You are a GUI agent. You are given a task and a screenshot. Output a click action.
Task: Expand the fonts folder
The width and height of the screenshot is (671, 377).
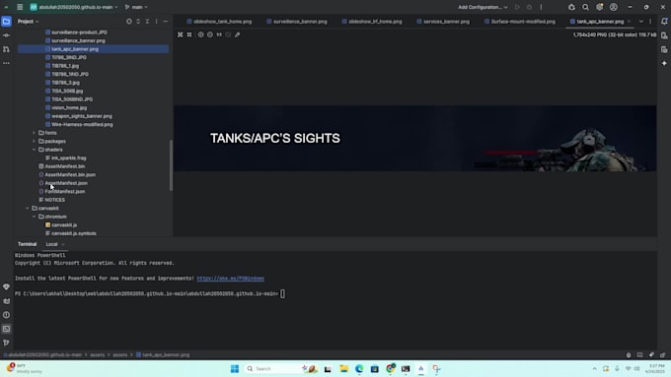click(35, 133)
